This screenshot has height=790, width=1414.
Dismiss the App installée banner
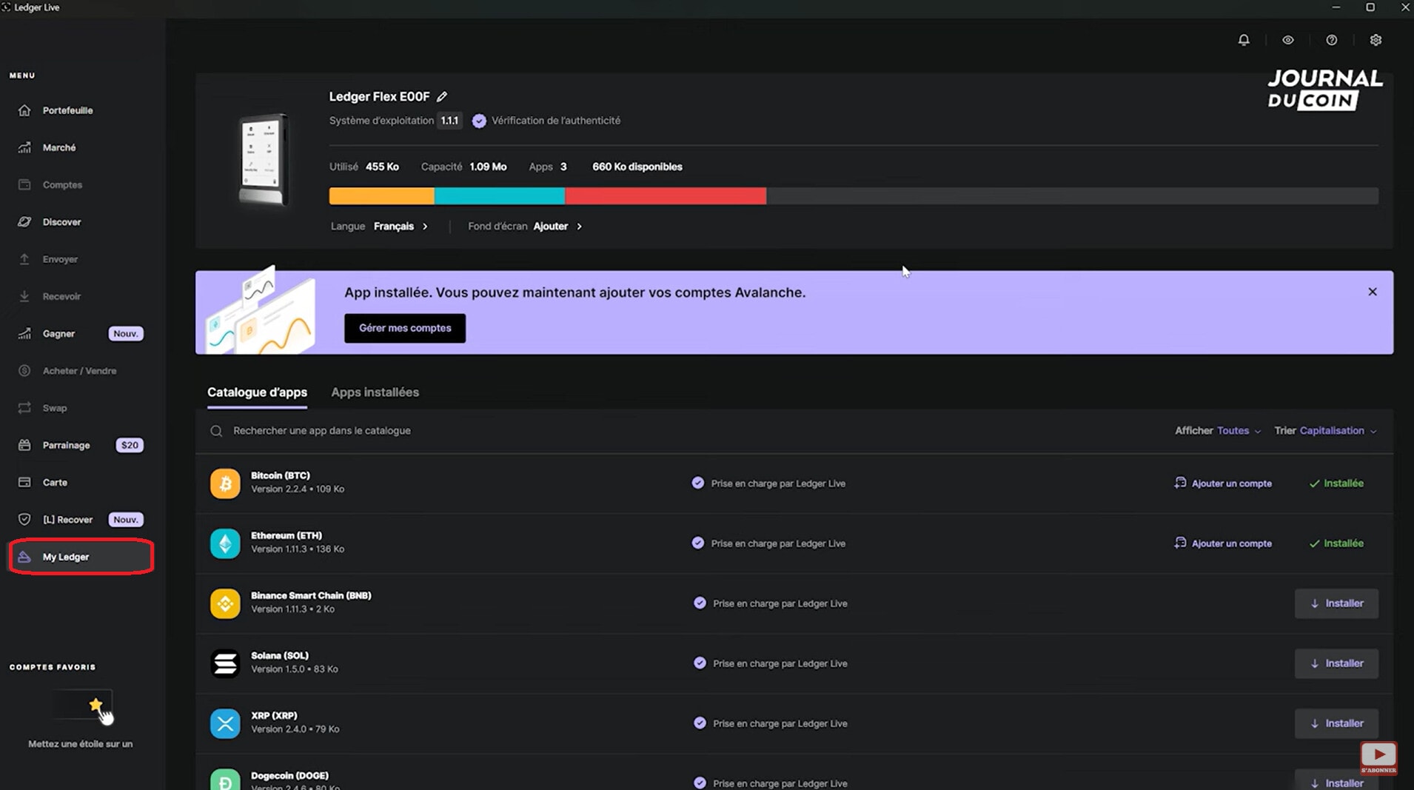click(x=1373, y=292)
